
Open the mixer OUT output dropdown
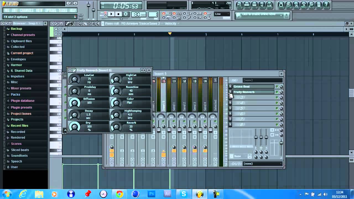coord(263,164)
